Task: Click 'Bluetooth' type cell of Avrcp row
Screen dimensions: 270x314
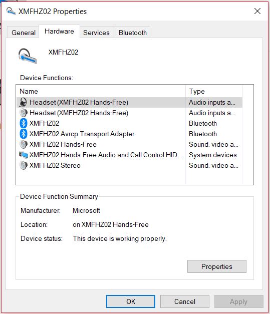Action: [x=203, y=134]
